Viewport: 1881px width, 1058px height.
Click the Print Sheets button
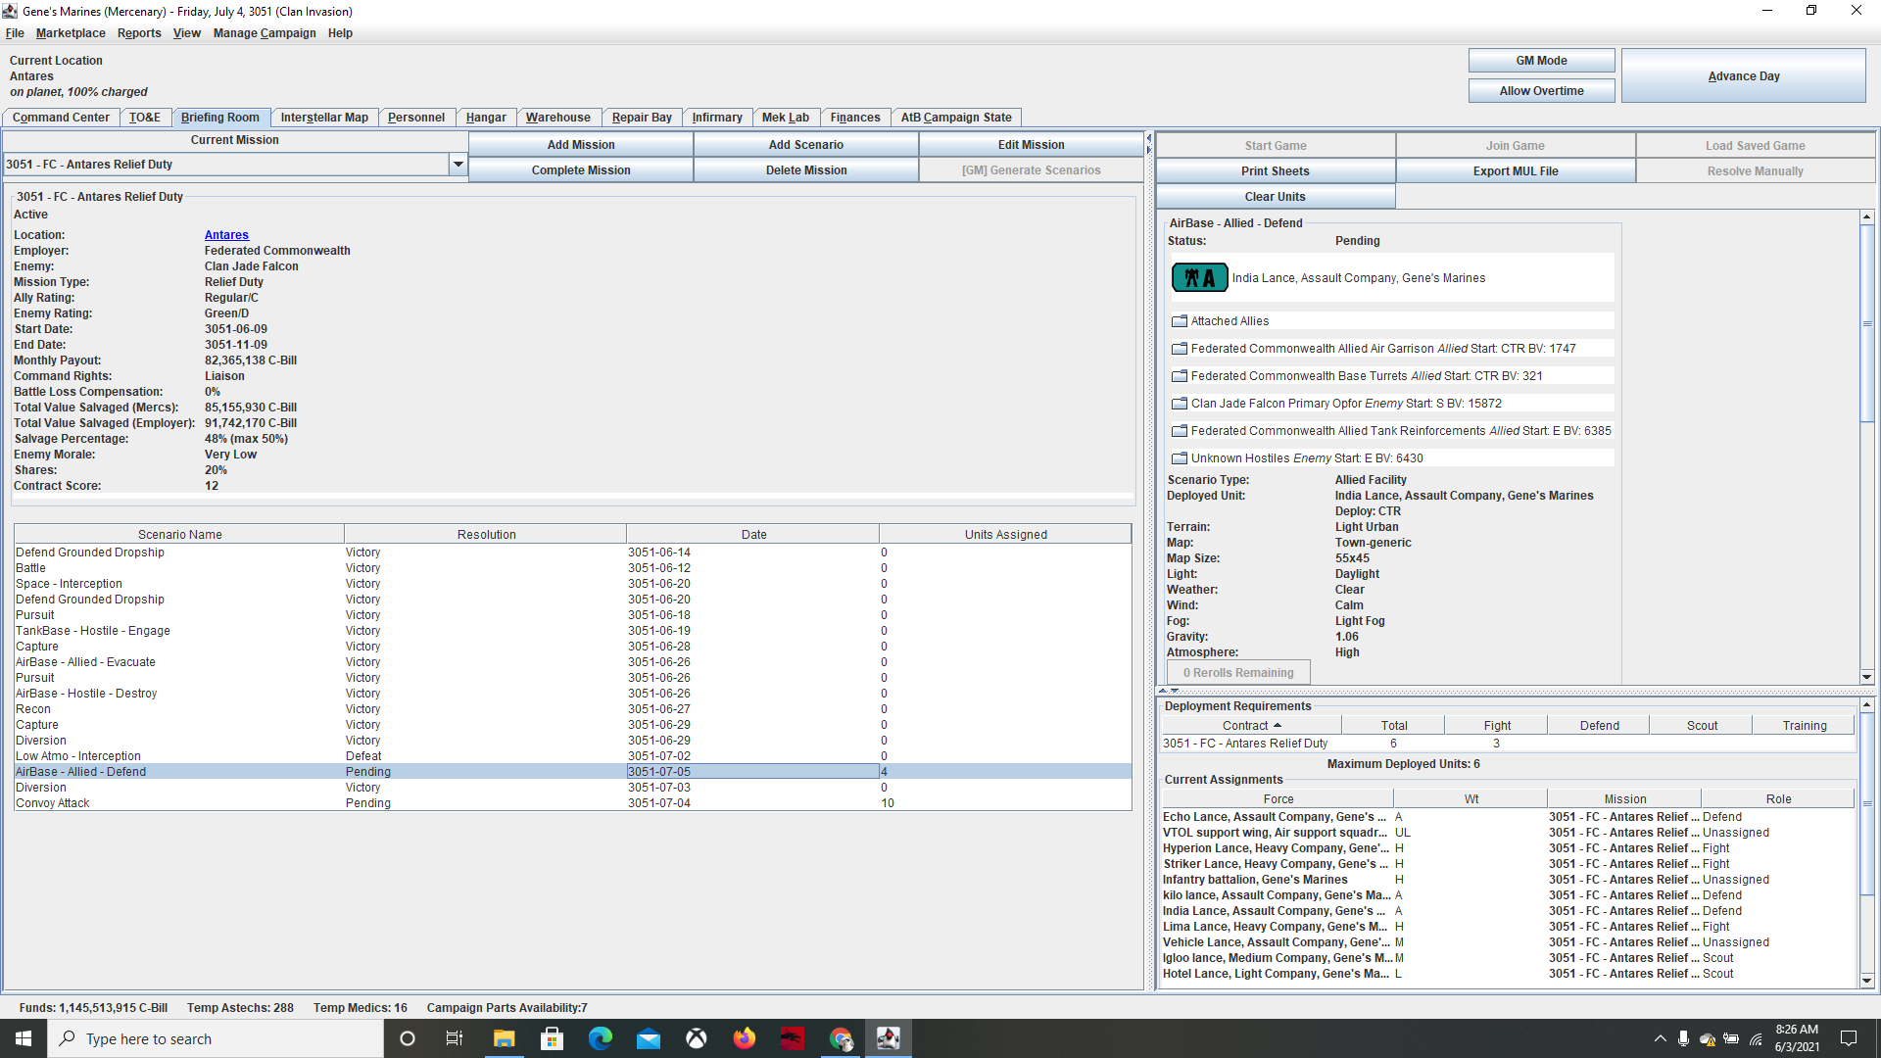tap(1275, 171)
